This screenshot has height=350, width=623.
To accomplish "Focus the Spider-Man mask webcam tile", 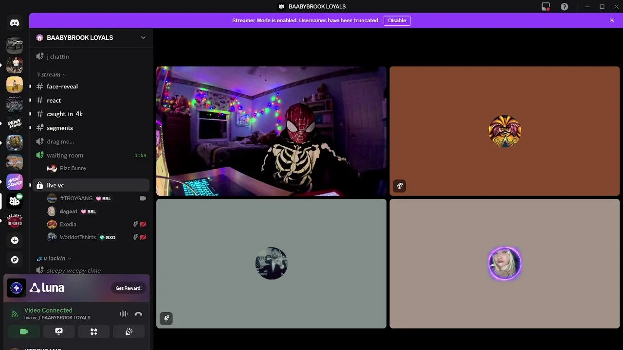I will coord(271,131).
